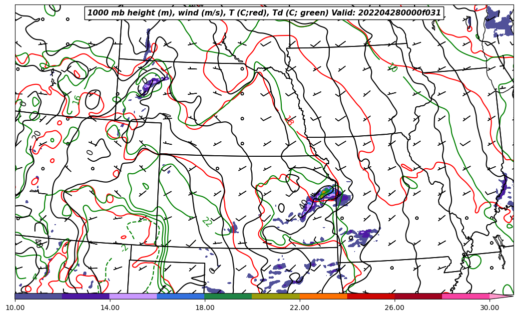The width and height of the screenshot is (518, 316).
Task: Pick the blue 16–18 colorbar segment
Action: click(x=181, y=296)
